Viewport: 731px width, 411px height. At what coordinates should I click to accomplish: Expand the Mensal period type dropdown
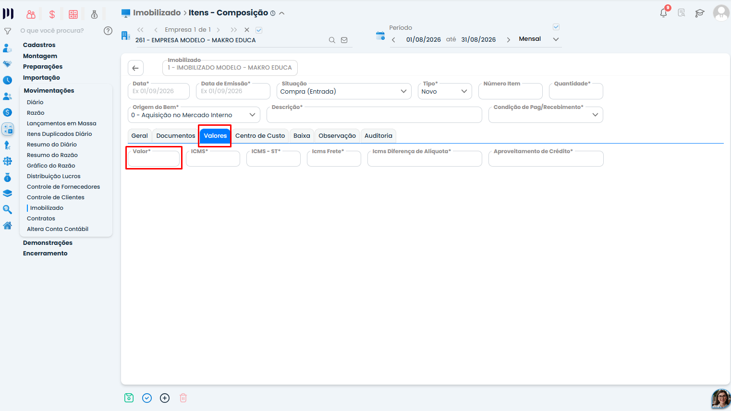point(539,39)
